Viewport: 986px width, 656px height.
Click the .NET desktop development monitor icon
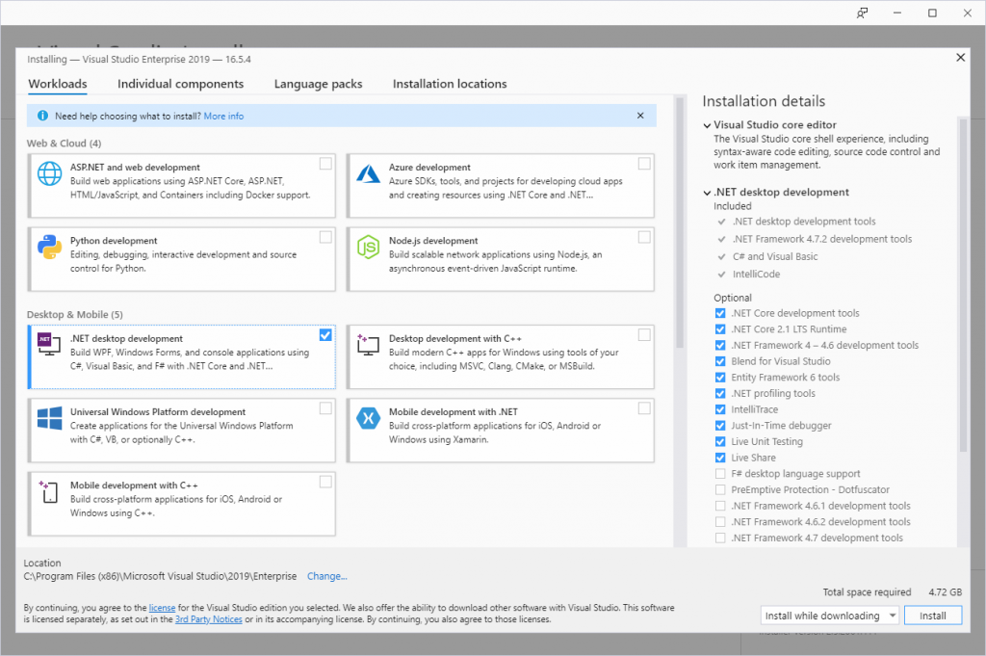click(x=49, y=344)
